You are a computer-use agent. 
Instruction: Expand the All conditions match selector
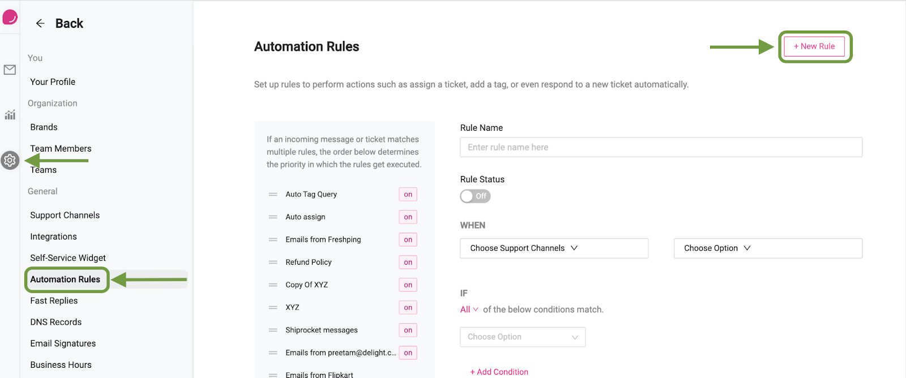[x=469, y=310]
